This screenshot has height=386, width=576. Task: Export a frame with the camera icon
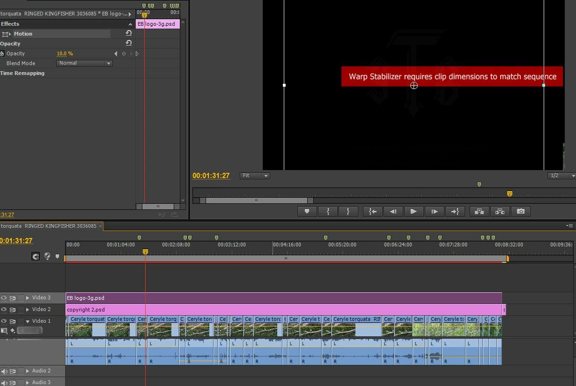click(x=521, y=211)
